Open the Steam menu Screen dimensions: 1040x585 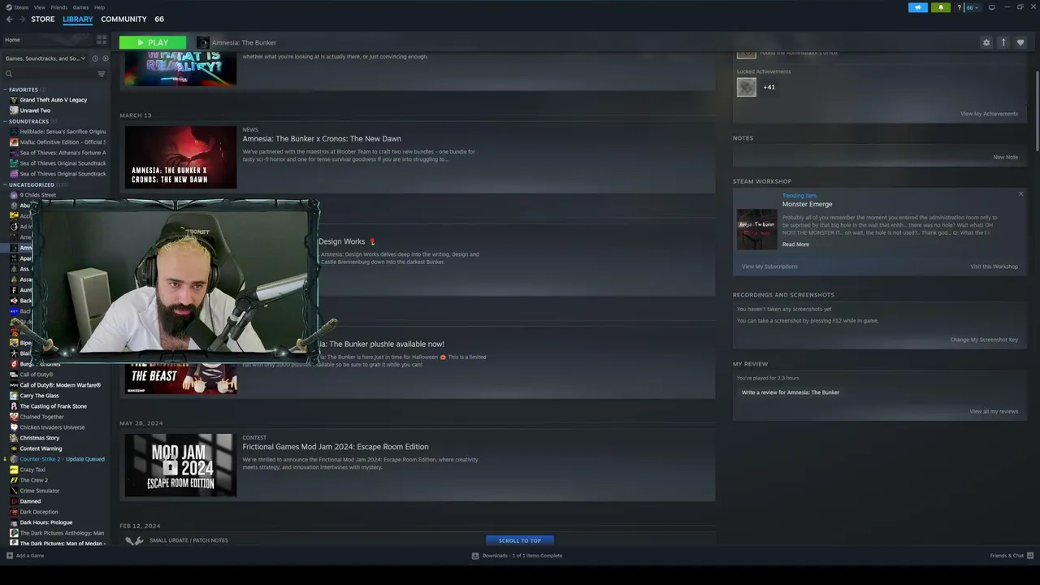20,7
